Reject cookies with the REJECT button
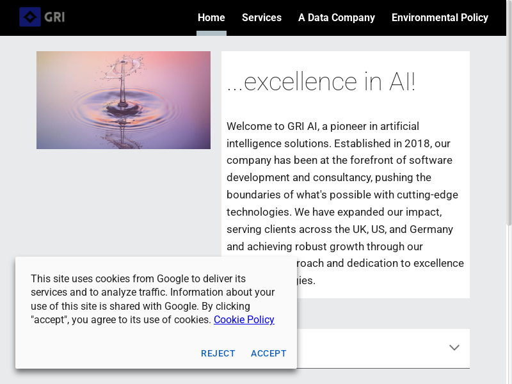512x384 pixels. coord(218,353)
